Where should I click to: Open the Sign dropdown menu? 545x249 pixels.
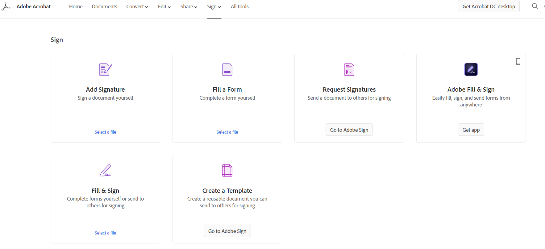pyautogui.click(x=214, y=6)
